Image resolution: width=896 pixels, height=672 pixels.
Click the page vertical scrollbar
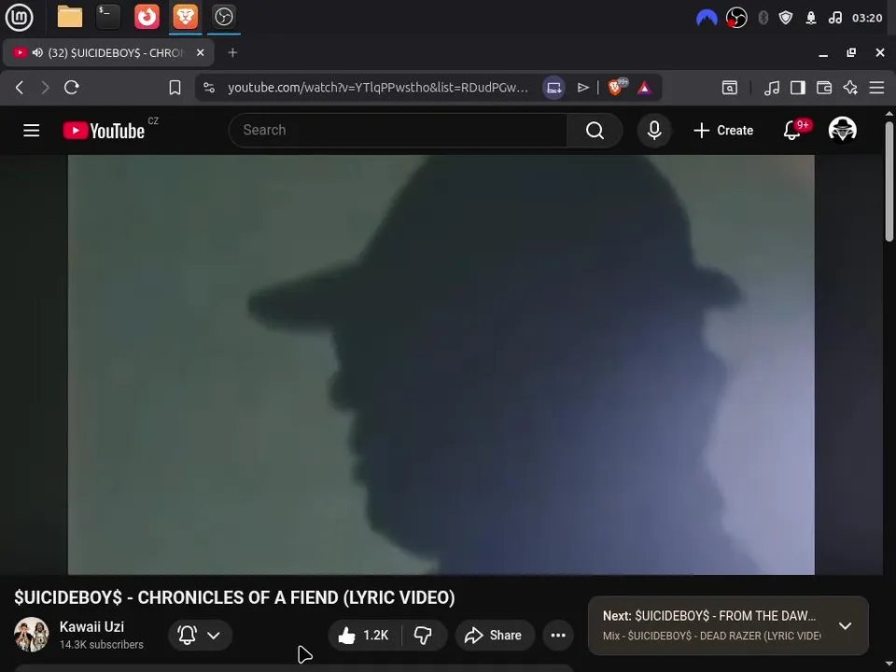click(x=889, y=180)
